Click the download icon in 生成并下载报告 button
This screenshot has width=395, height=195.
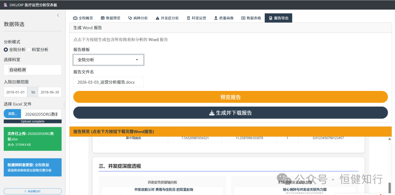tap(212, 113)
